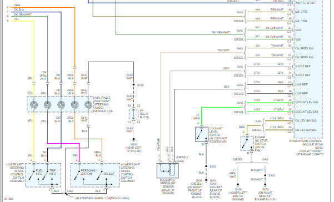Click the BRN wire label above the oil level switch
The height and width of the screenshot is (202, 334).
tap(242, 127)
